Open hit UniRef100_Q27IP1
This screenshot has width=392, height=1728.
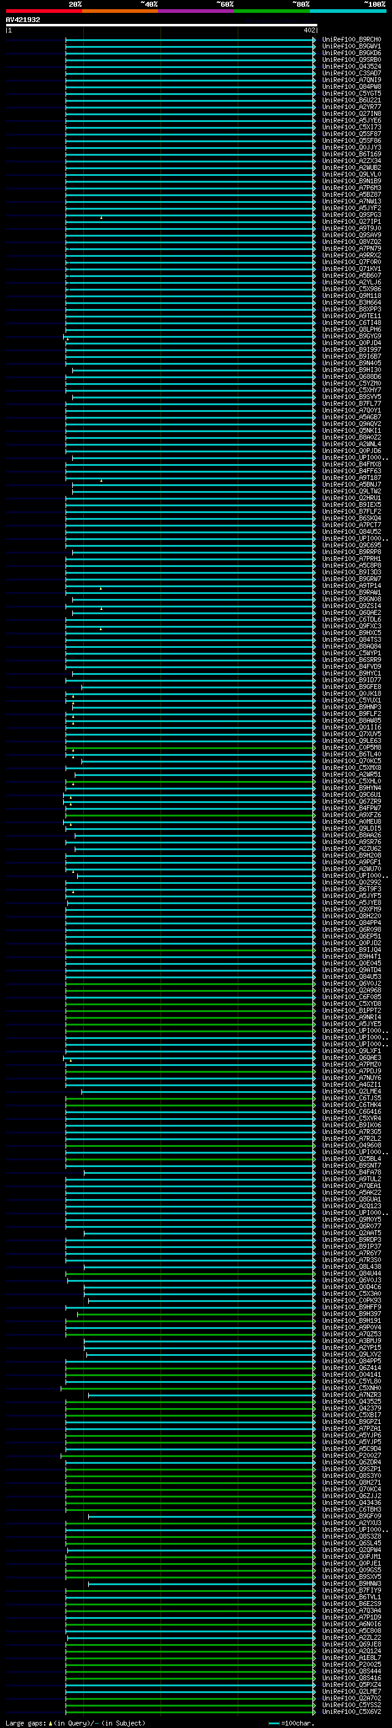(x=351, y=221)
